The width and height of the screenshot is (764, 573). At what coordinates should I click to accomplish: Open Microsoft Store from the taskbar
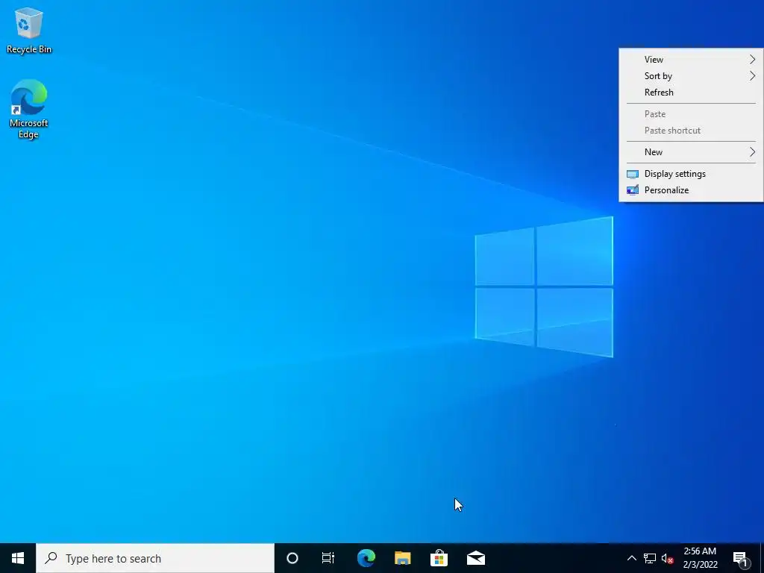[439, 558]
